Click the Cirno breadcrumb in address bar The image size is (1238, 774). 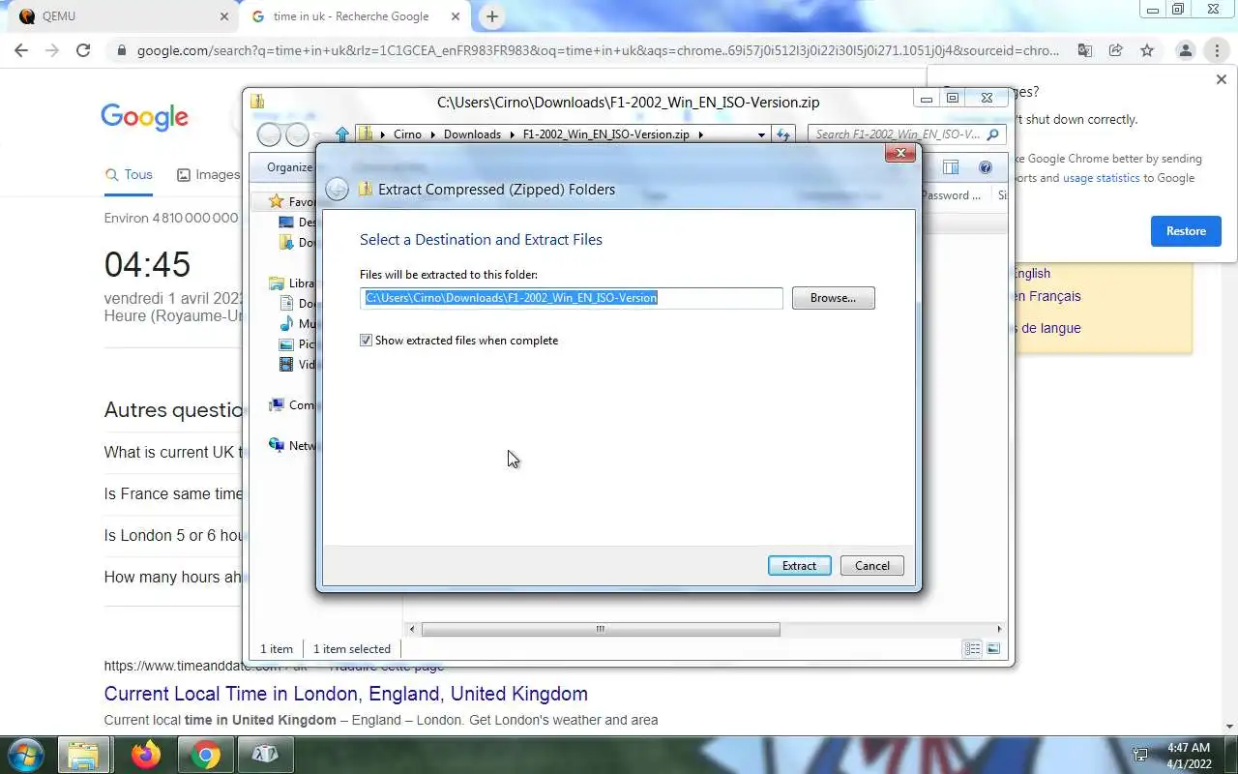407,134
